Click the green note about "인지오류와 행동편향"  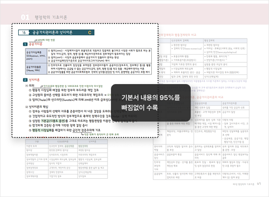(x=73, y=86)
